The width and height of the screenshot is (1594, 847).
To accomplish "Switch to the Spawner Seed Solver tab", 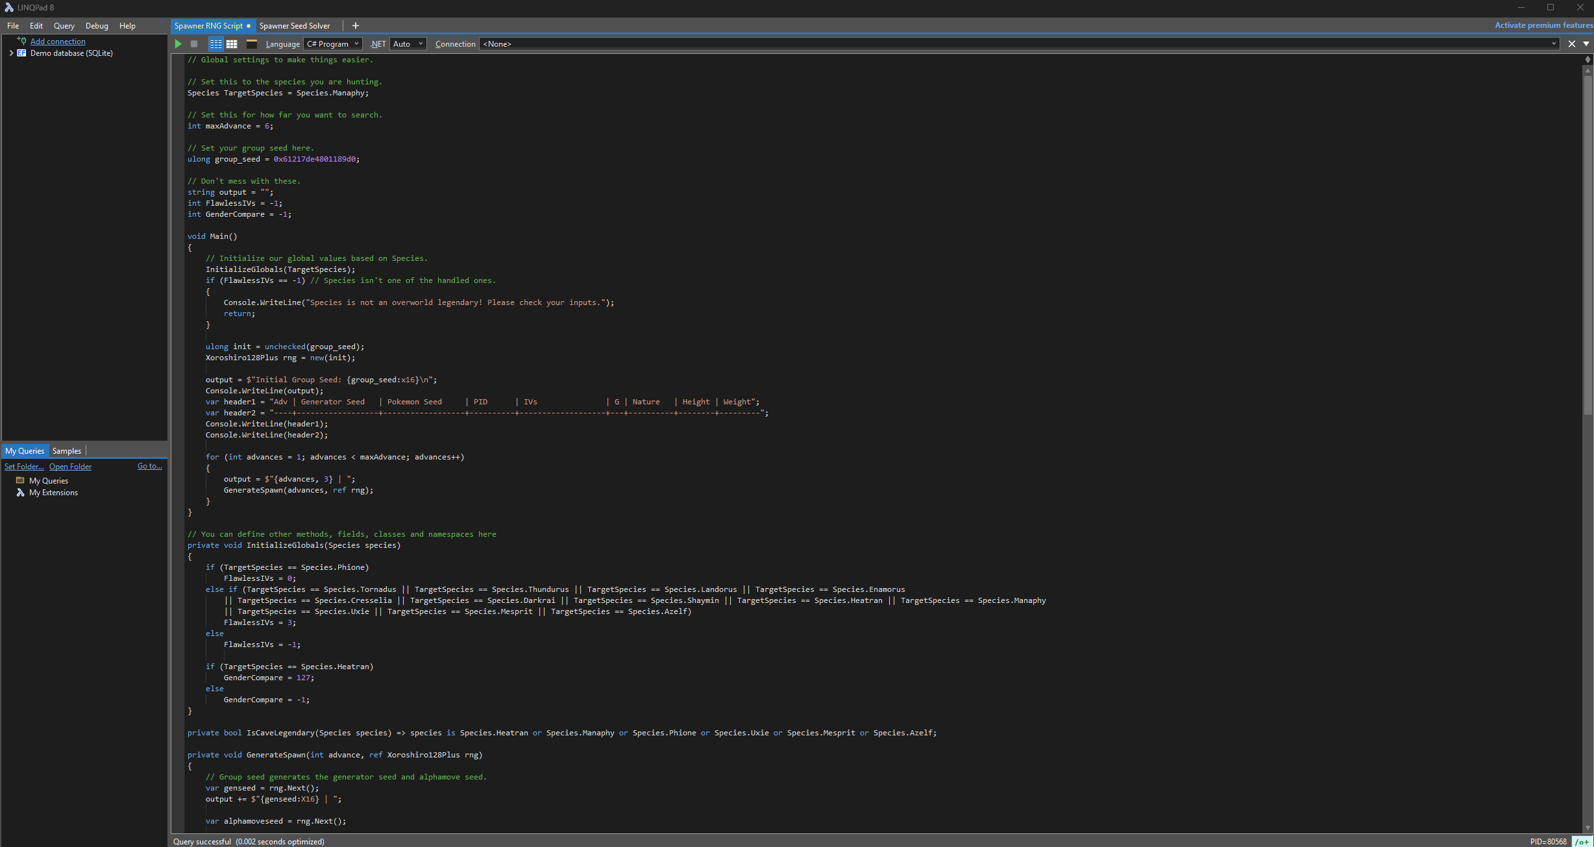I will coord(295,26).
